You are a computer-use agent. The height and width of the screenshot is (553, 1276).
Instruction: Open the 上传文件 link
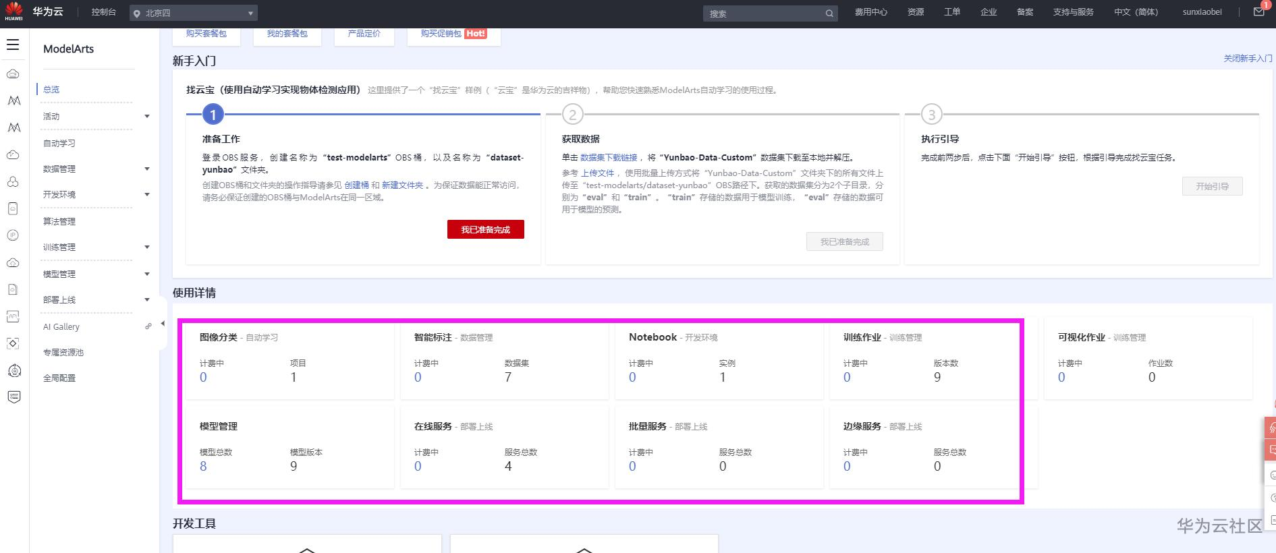click(x=597, y=173)
